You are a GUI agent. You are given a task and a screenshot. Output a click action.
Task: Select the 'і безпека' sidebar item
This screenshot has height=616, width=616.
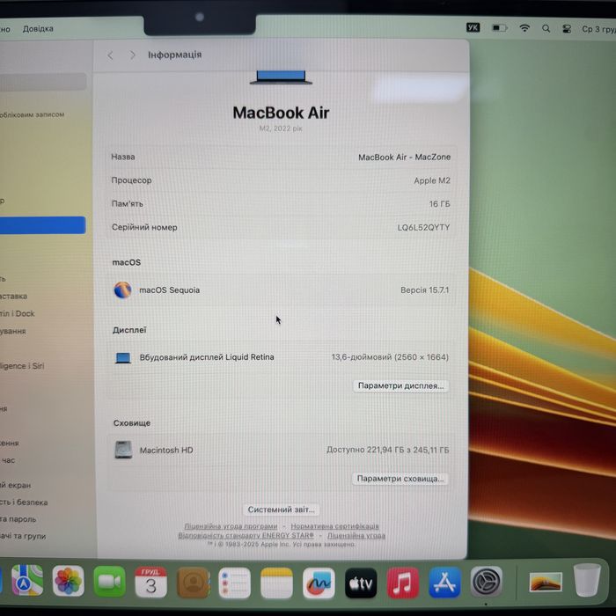click(x=24, y=502)
